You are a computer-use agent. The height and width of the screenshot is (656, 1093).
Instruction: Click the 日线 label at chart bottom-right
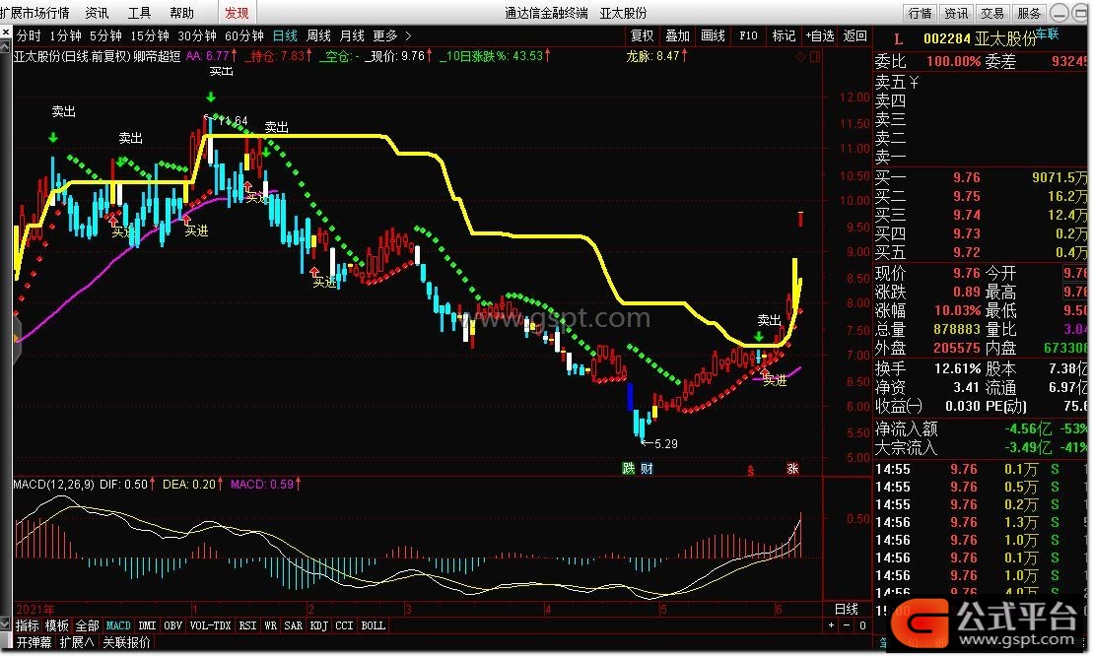[x=847, y=609]
